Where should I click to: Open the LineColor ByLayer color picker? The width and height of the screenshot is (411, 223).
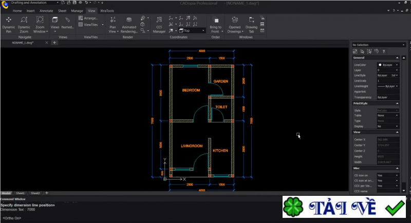[387, 65]
